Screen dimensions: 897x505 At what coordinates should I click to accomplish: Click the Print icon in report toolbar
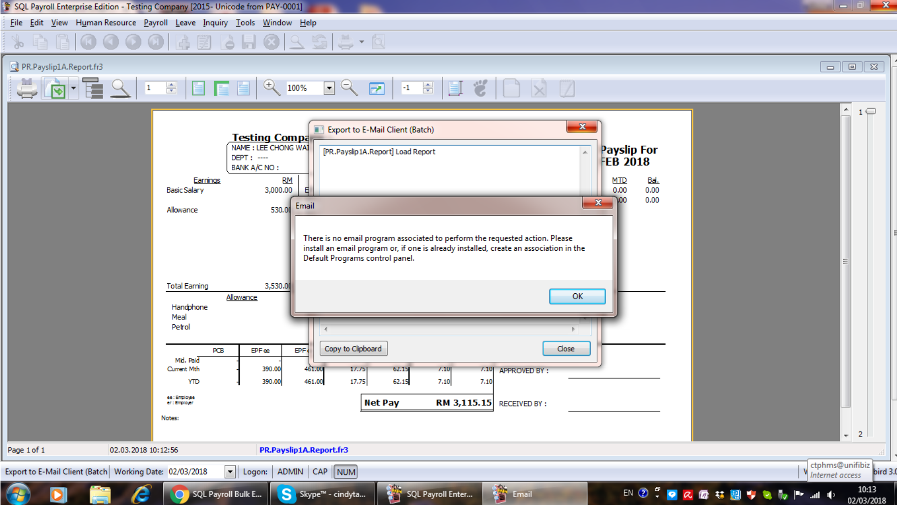click(x=27, y=89)
